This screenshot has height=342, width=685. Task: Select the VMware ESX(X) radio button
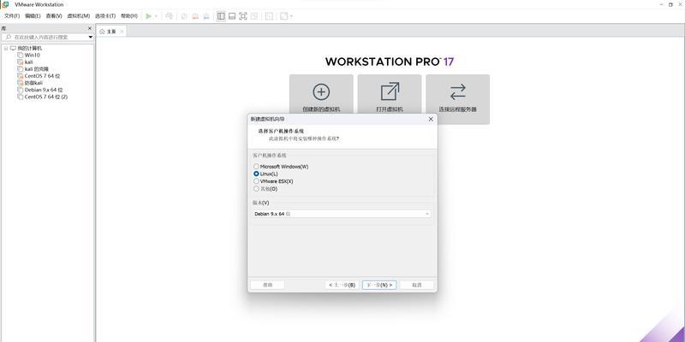256,181
